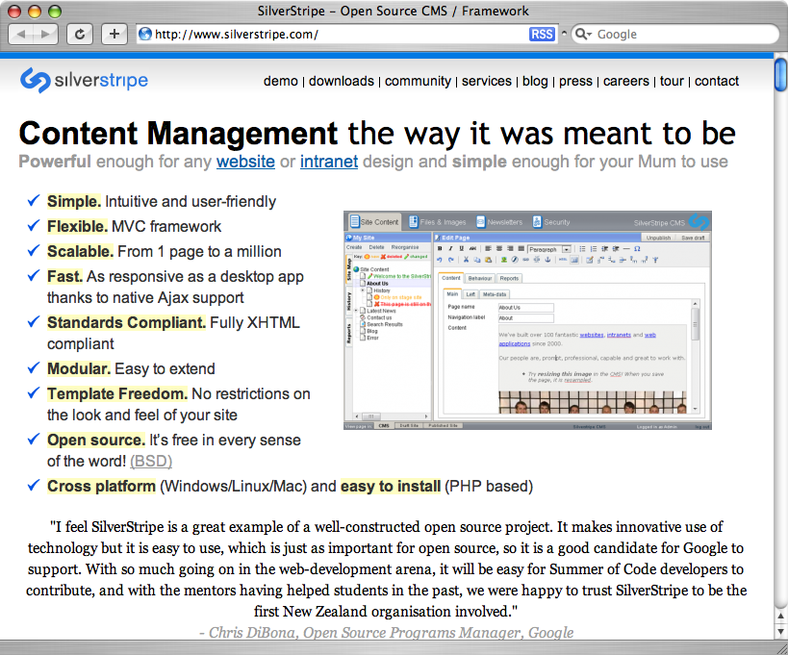
Task: Reload the page with the refresh button
Action: [80, 35]
